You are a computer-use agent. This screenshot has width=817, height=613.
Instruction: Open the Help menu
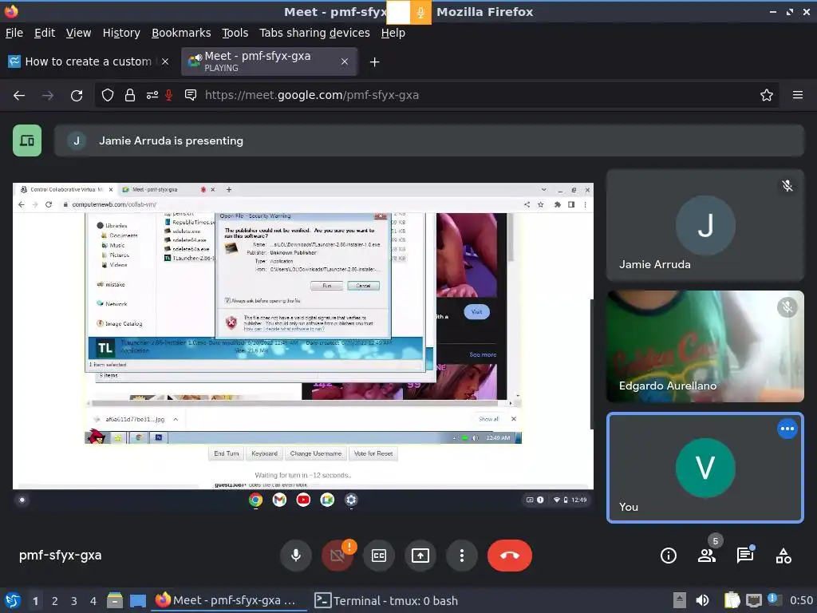click(x=393, y=33)
